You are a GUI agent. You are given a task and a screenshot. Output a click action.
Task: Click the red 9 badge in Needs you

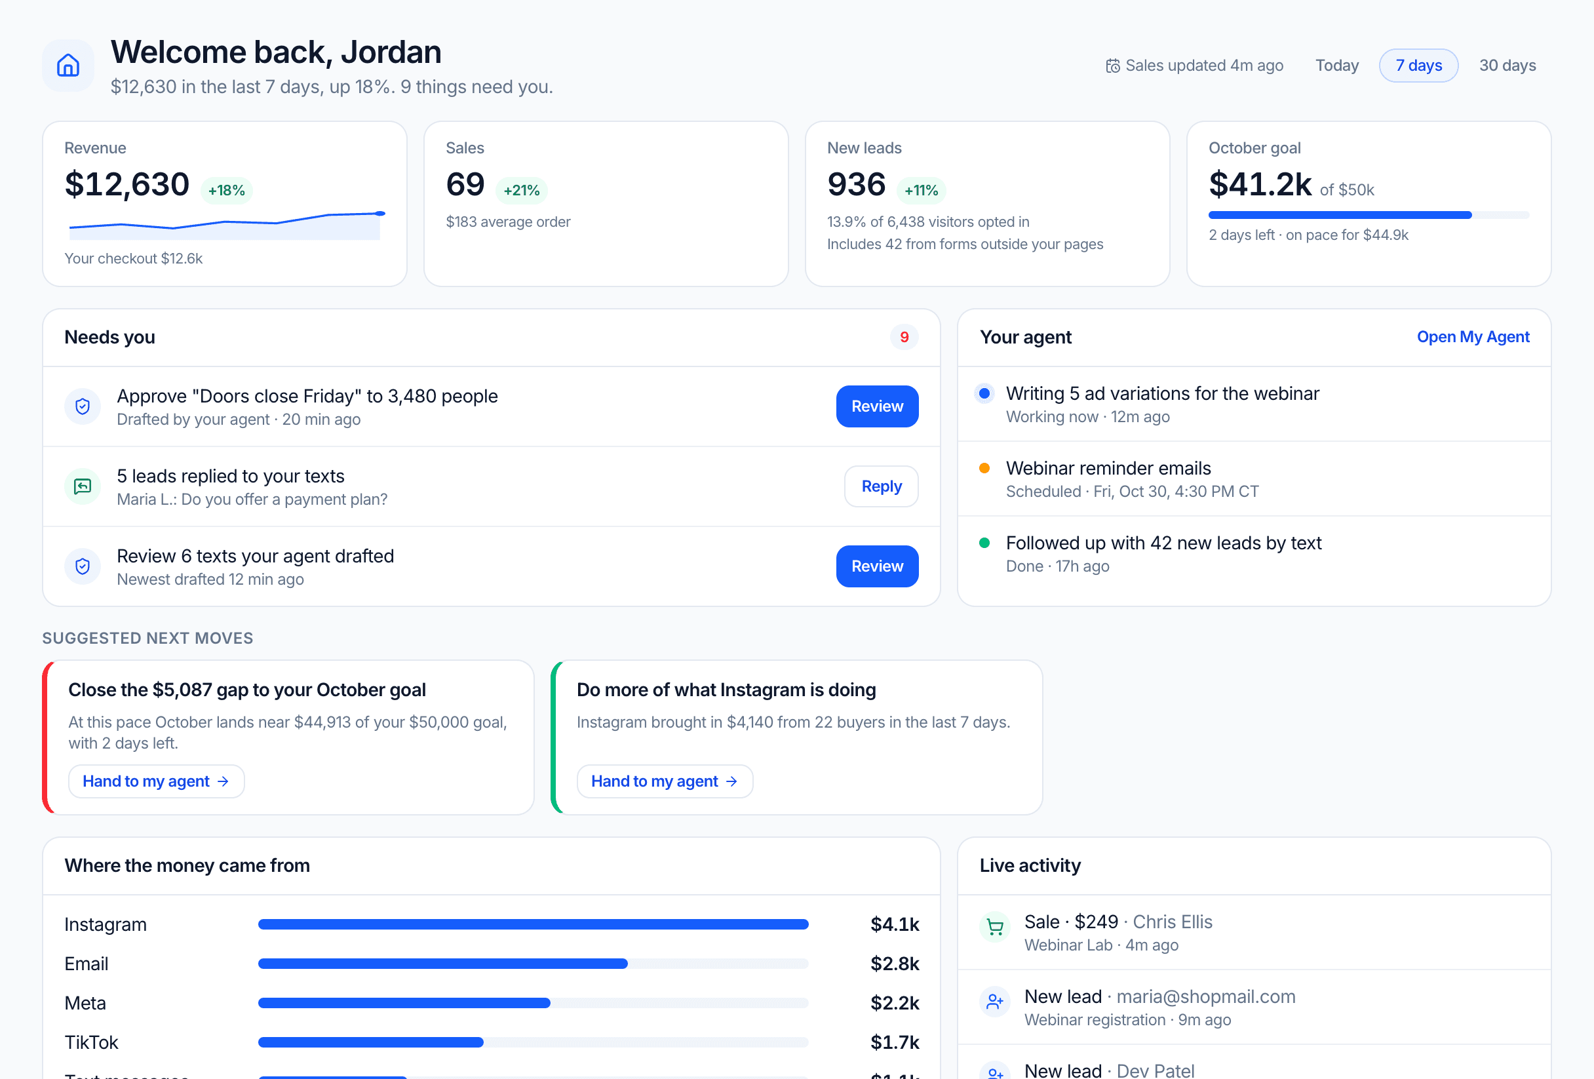(x=904, y=338)
